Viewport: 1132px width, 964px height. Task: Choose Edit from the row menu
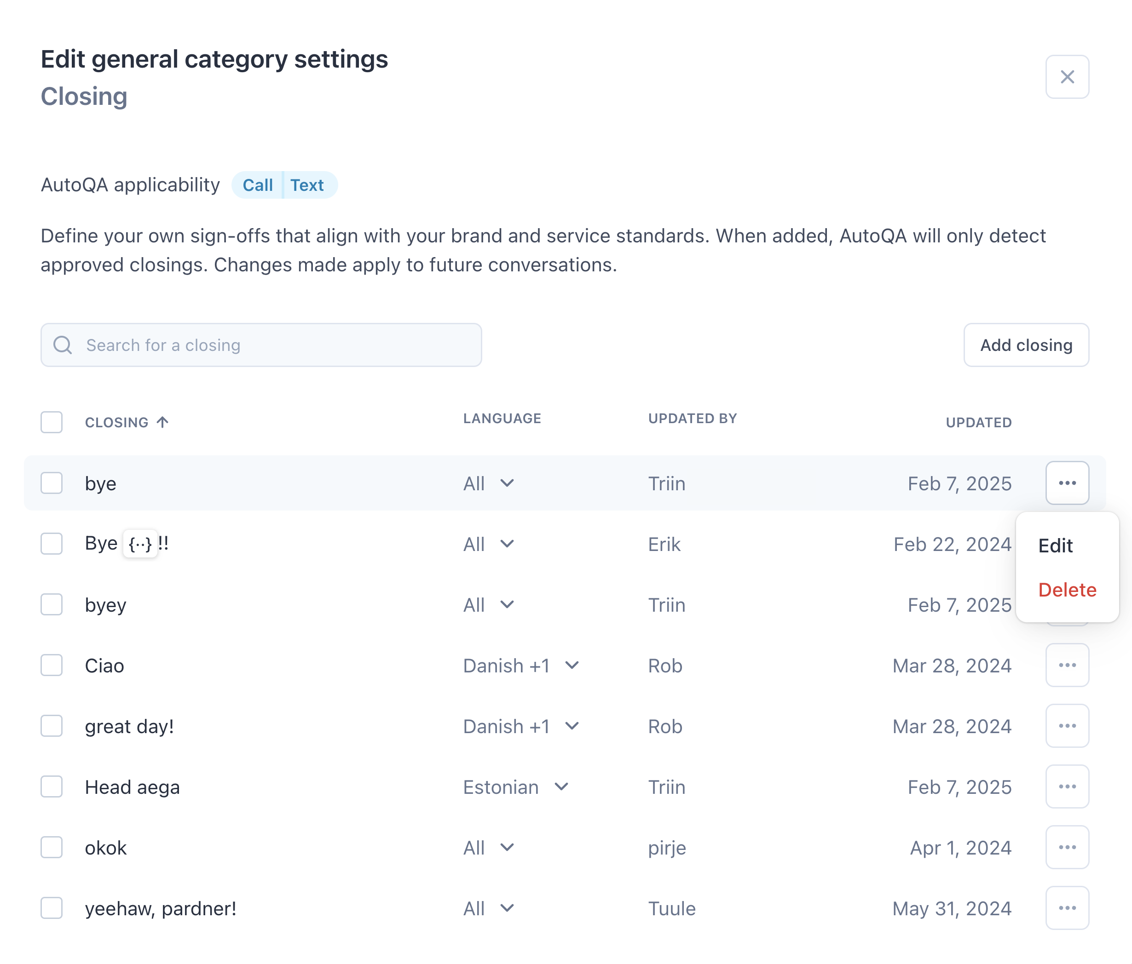[1055, 545]
